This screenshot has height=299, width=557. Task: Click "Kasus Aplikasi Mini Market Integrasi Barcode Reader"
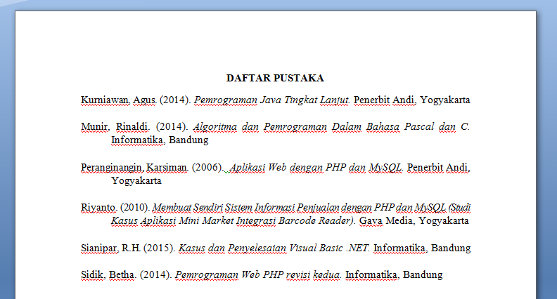click(x=233, y=220)
